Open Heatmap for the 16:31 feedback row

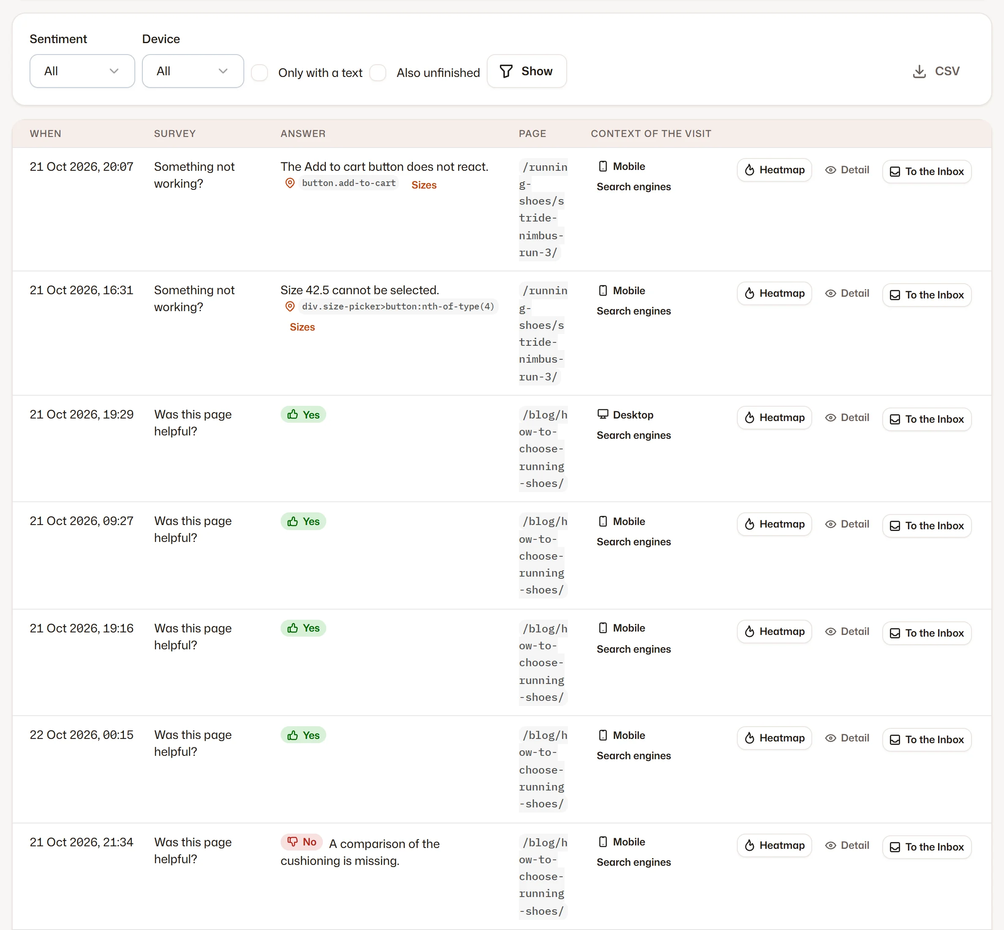click(774, 293)
